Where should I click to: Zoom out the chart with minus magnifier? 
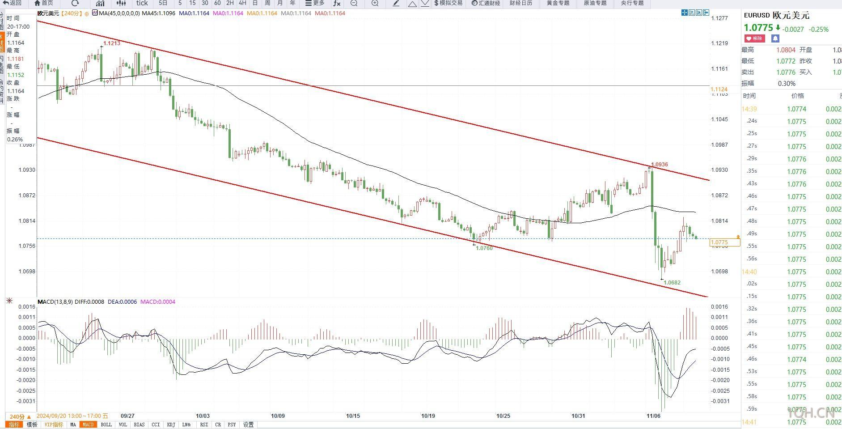(354, 3)
